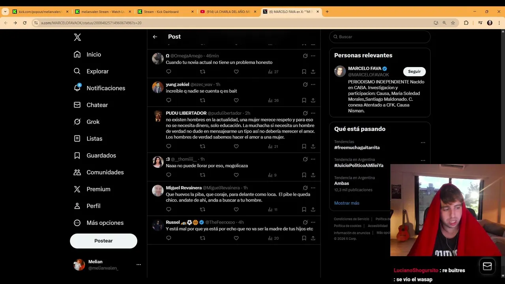Click Mostrar más under trends
This screenshot has height=284, width=505.
(x=347, y=203)
